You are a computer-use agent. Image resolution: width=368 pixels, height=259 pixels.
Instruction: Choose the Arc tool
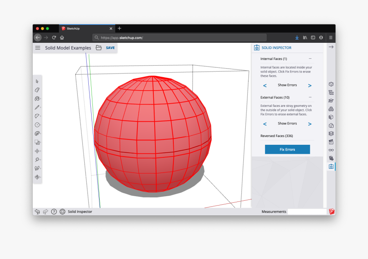(37, 116)
